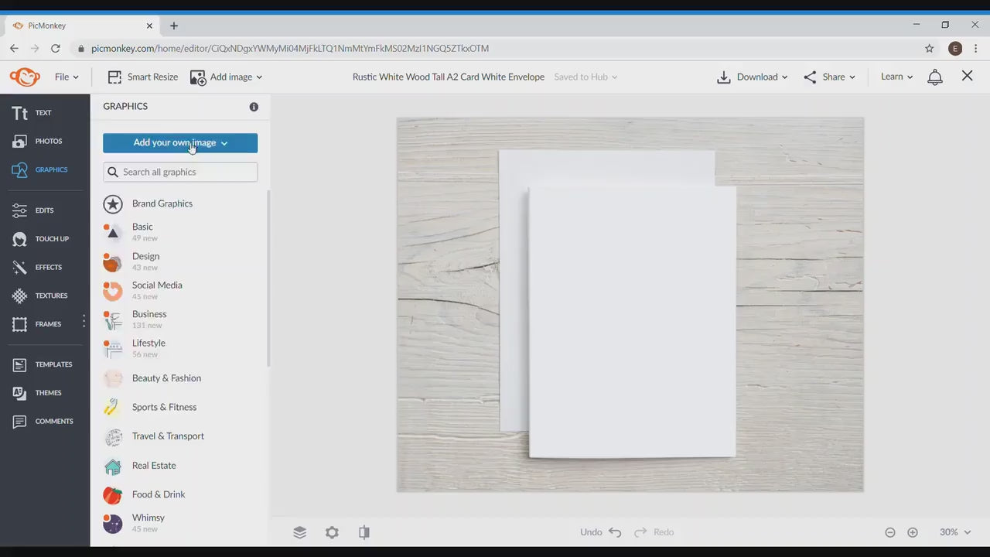
Task: Select the Touch Up tool
Action: [43, 238]
